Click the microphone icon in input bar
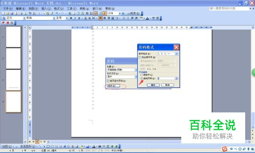The width and height of the screenshot is (255, 153). point(248,149)
